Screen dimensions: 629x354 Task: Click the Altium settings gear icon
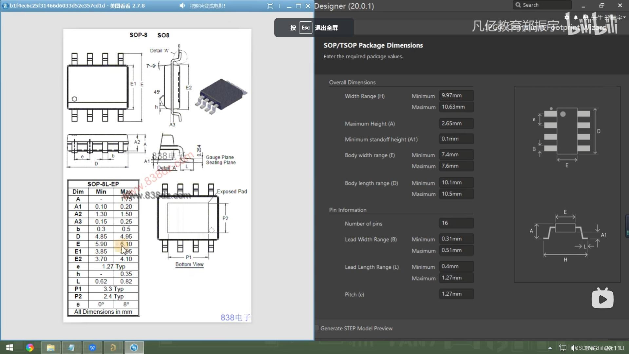[567, 17]
